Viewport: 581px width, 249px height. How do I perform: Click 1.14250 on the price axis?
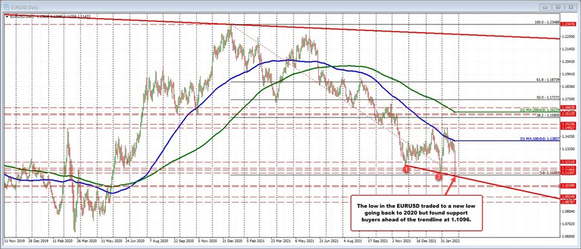point(568,136)
